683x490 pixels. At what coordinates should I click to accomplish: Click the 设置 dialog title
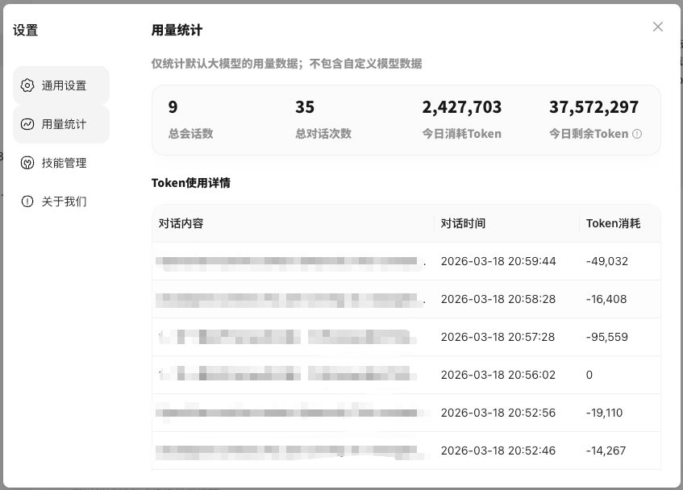coord(25,31)
